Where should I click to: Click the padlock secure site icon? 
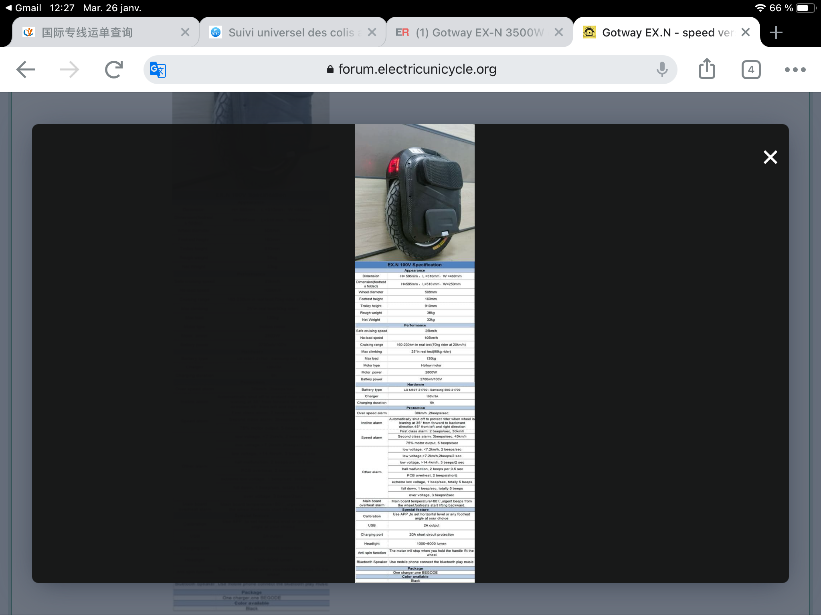coord(330,70)
